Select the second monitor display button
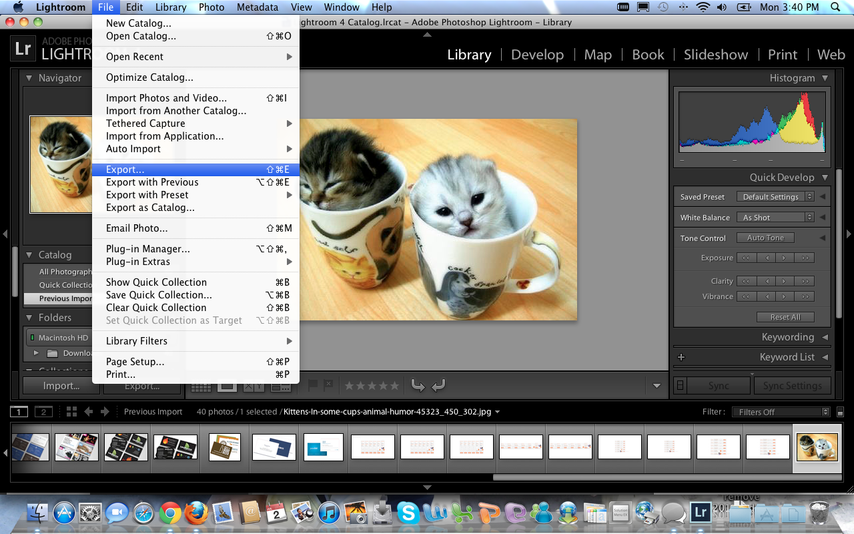854x534 pixels. pyautogui.click(x=43, y=412)
